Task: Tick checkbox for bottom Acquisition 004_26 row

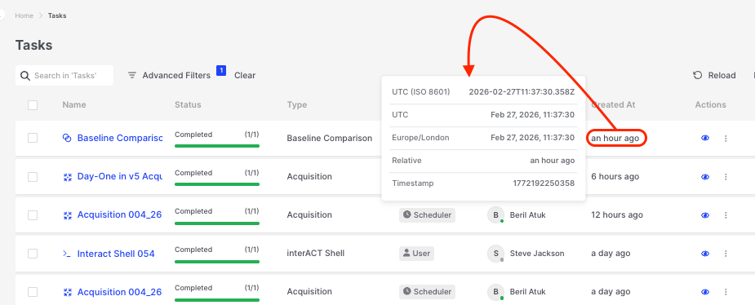Action: [33, 292]
